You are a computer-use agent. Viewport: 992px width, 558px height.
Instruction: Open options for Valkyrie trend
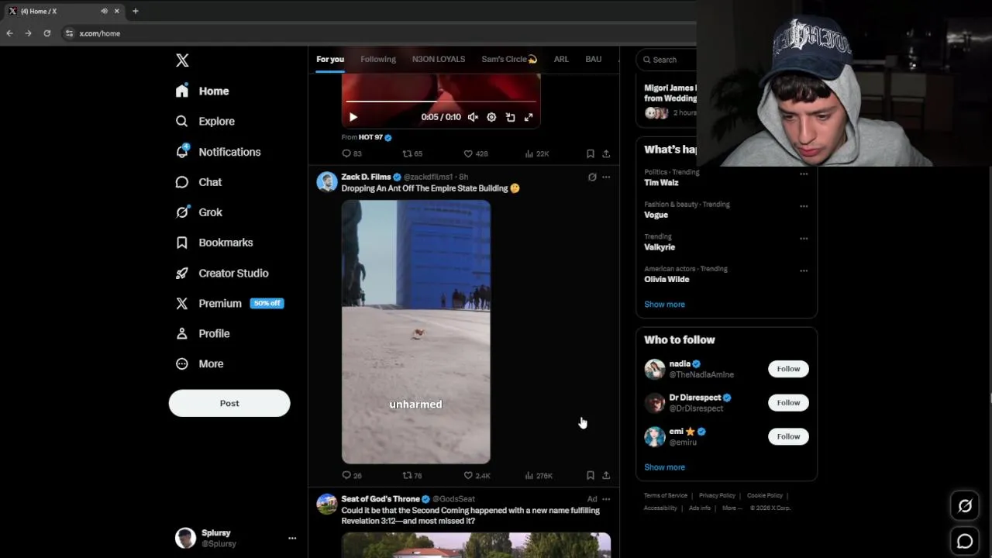pos(804,239)
